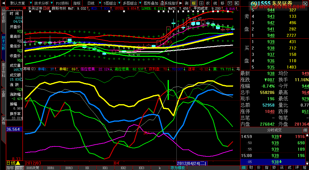Click the 图形叠加 overlay button
This screenshot has width=309, height=170.
click(x=151, y=3)
